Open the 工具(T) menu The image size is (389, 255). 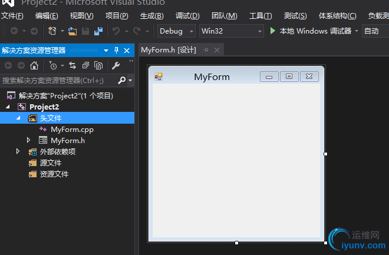tap(261, 16)
